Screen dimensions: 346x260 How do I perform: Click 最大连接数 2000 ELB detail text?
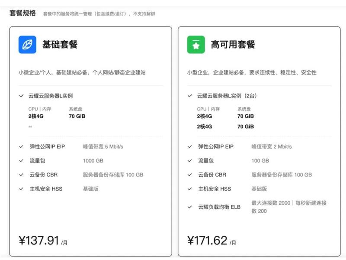(x=289, y=207)
